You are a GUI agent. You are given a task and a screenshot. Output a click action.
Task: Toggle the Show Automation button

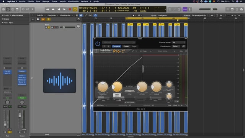pos(86,15)
